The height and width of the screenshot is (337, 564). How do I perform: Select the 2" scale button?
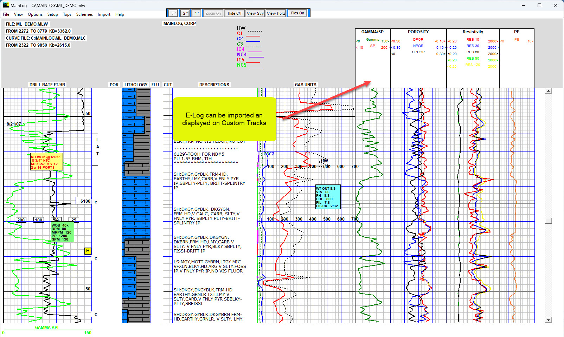[185, 13]
